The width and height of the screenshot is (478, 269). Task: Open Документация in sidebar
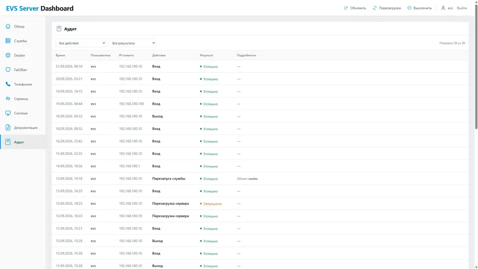point(23,128)
